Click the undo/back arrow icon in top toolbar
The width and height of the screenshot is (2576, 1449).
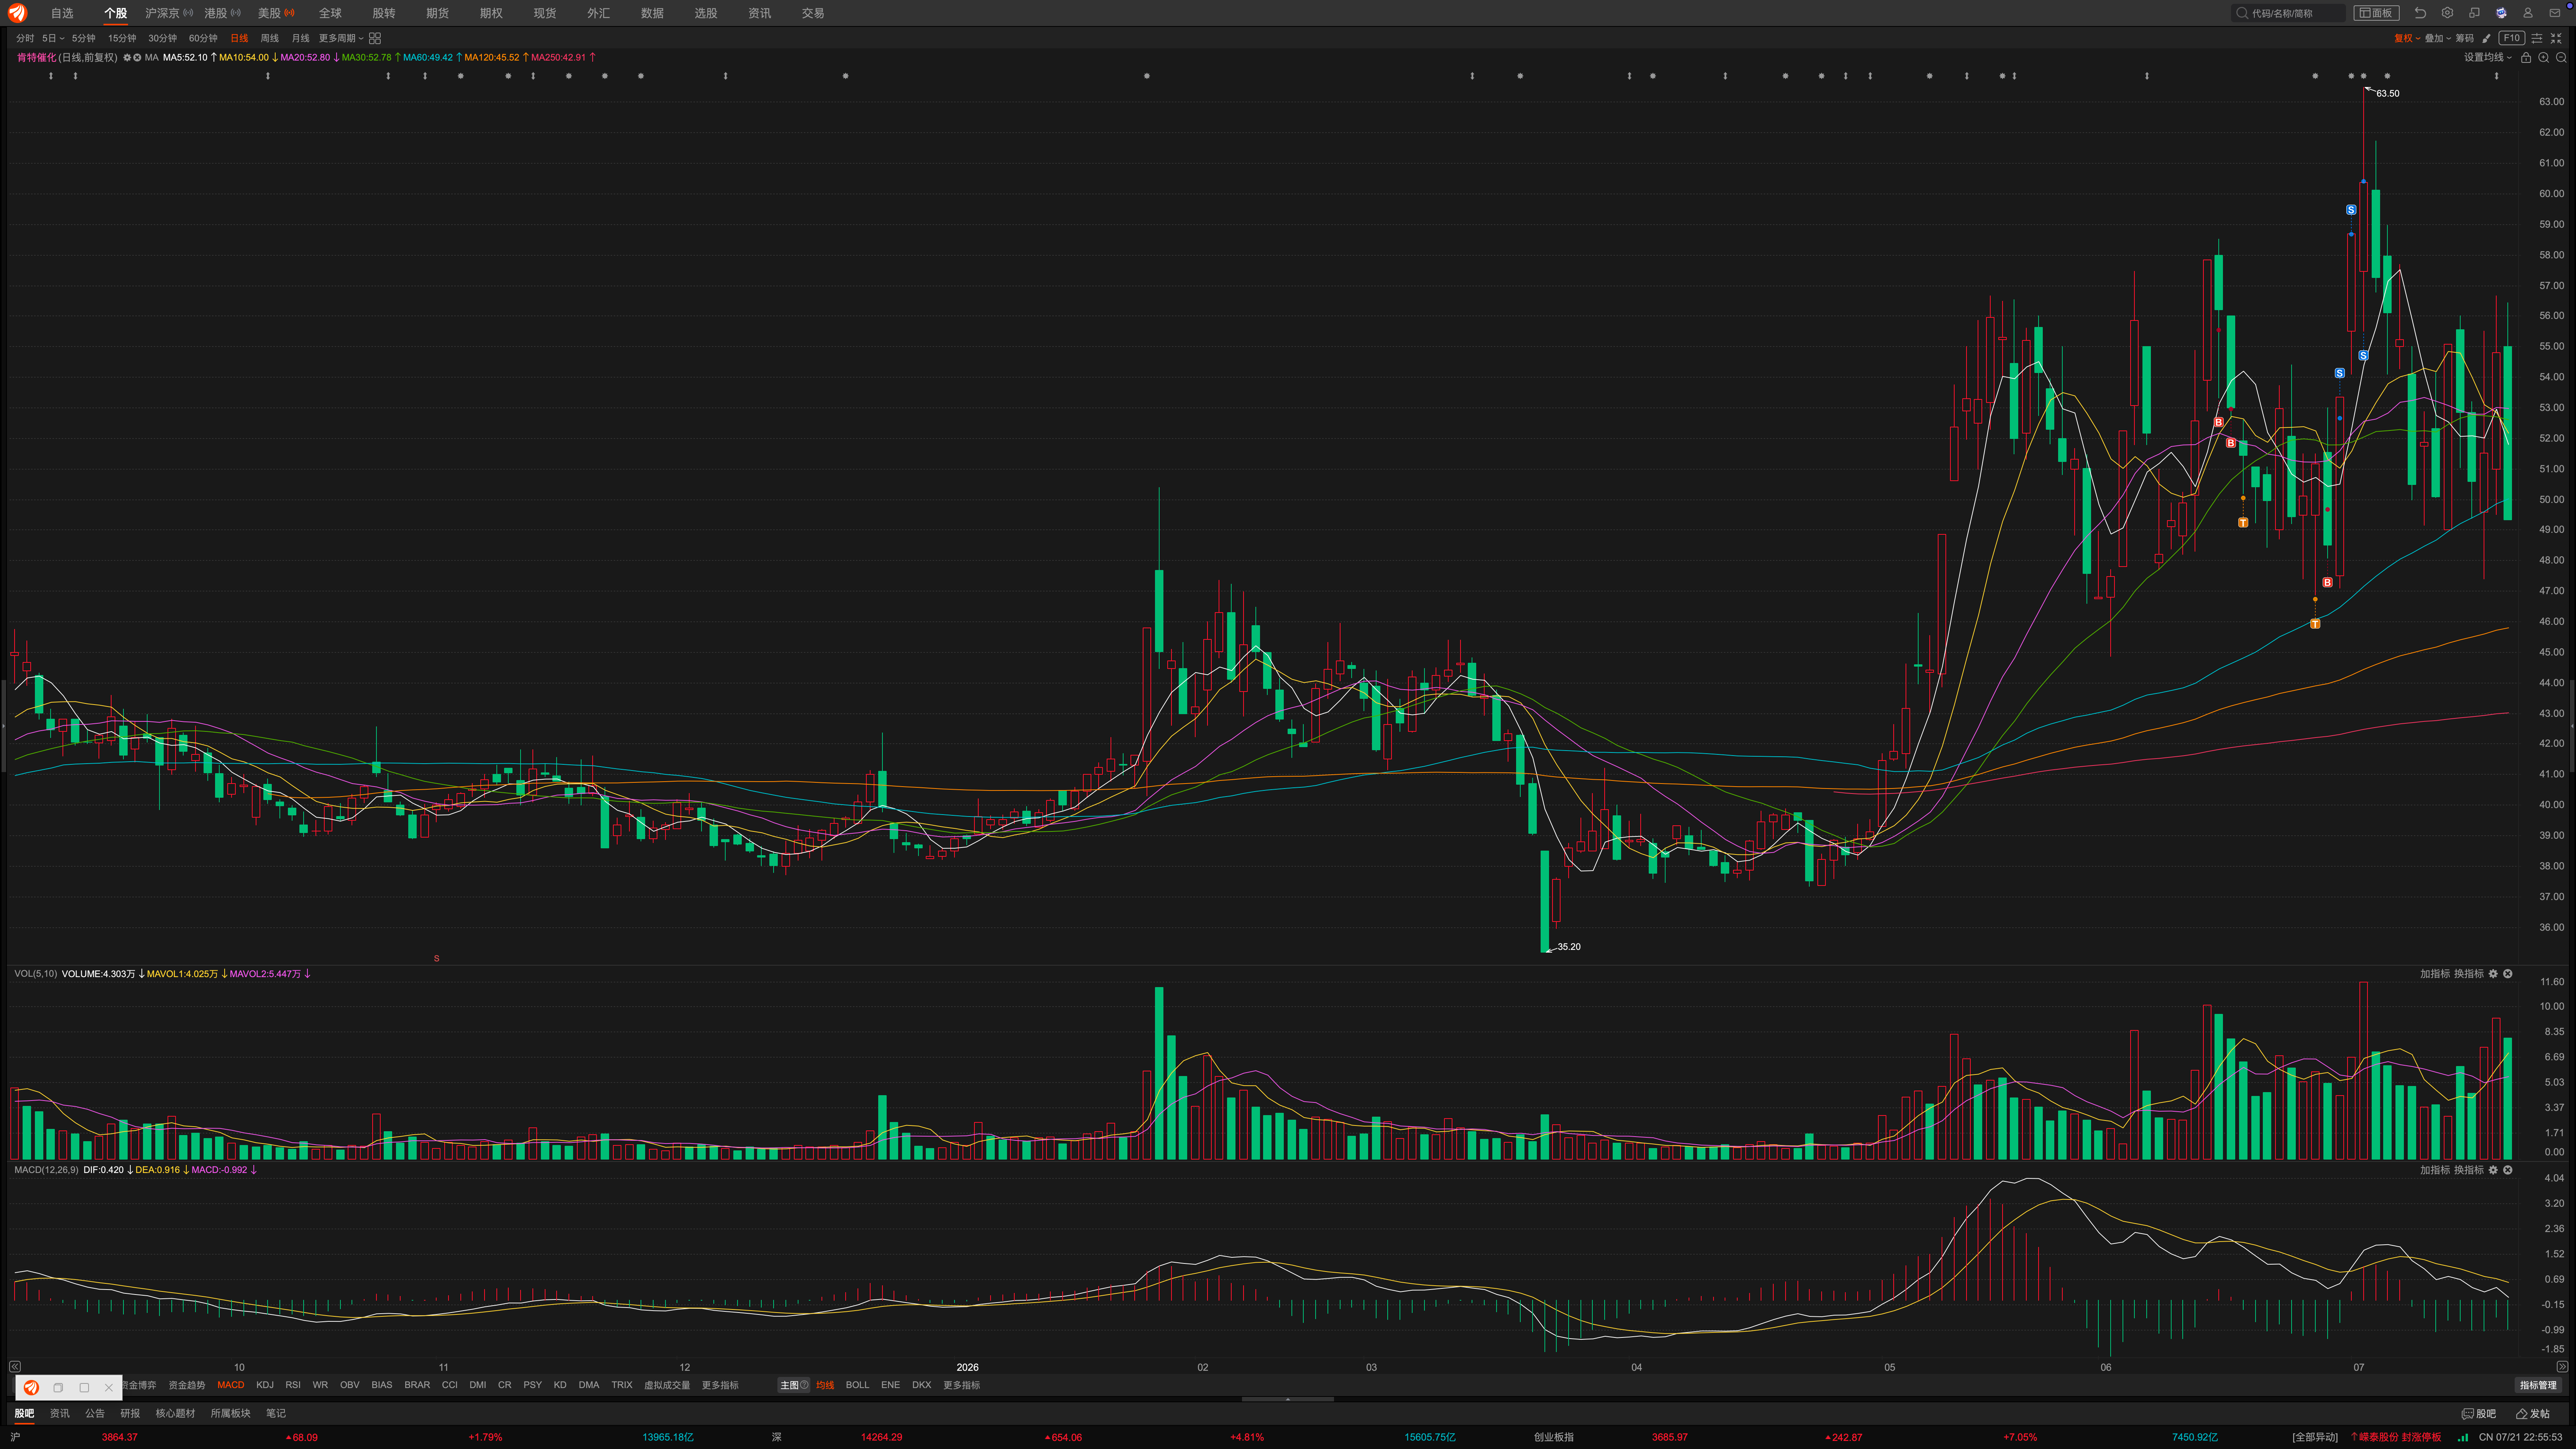[x=2420, y=13]
